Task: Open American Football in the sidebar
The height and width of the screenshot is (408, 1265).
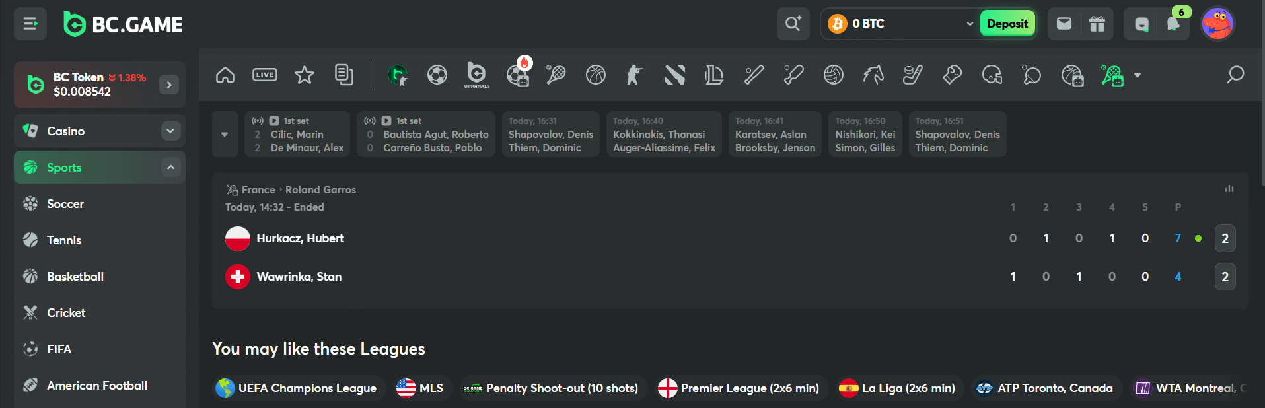Action: pos(96,386)
